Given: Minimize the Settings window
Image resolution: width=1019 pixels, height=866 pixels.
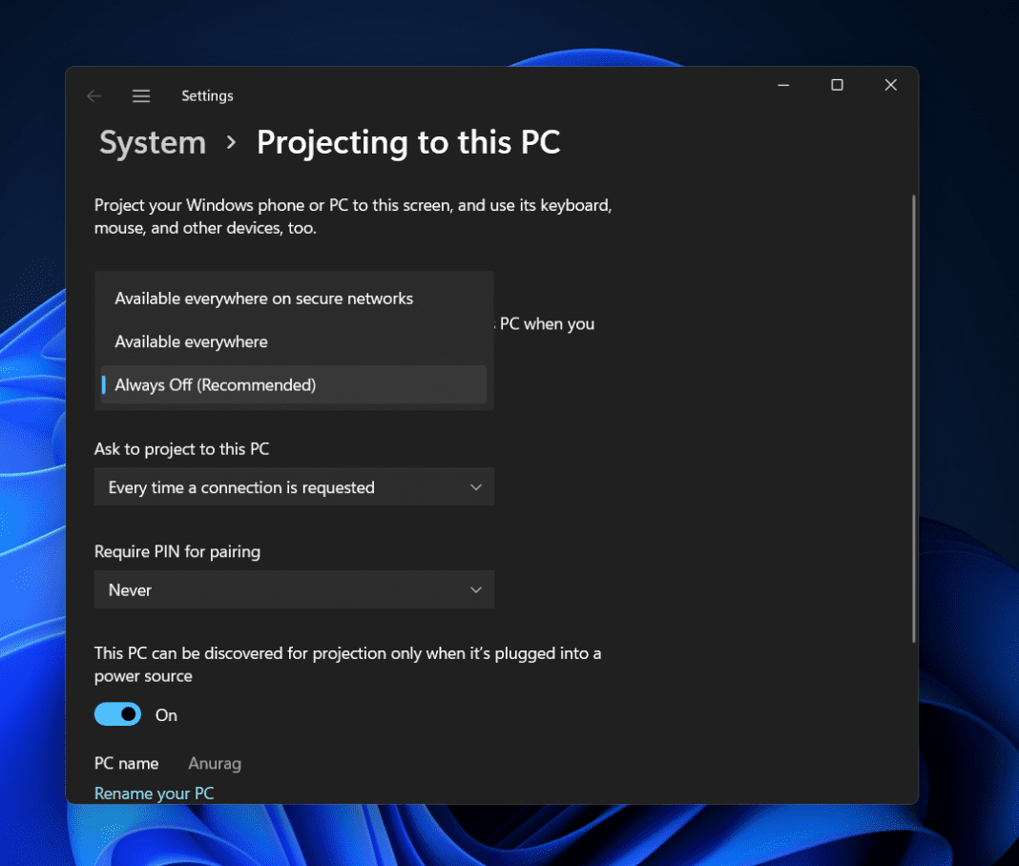Looking at the screenshot, I should point(783,85).
